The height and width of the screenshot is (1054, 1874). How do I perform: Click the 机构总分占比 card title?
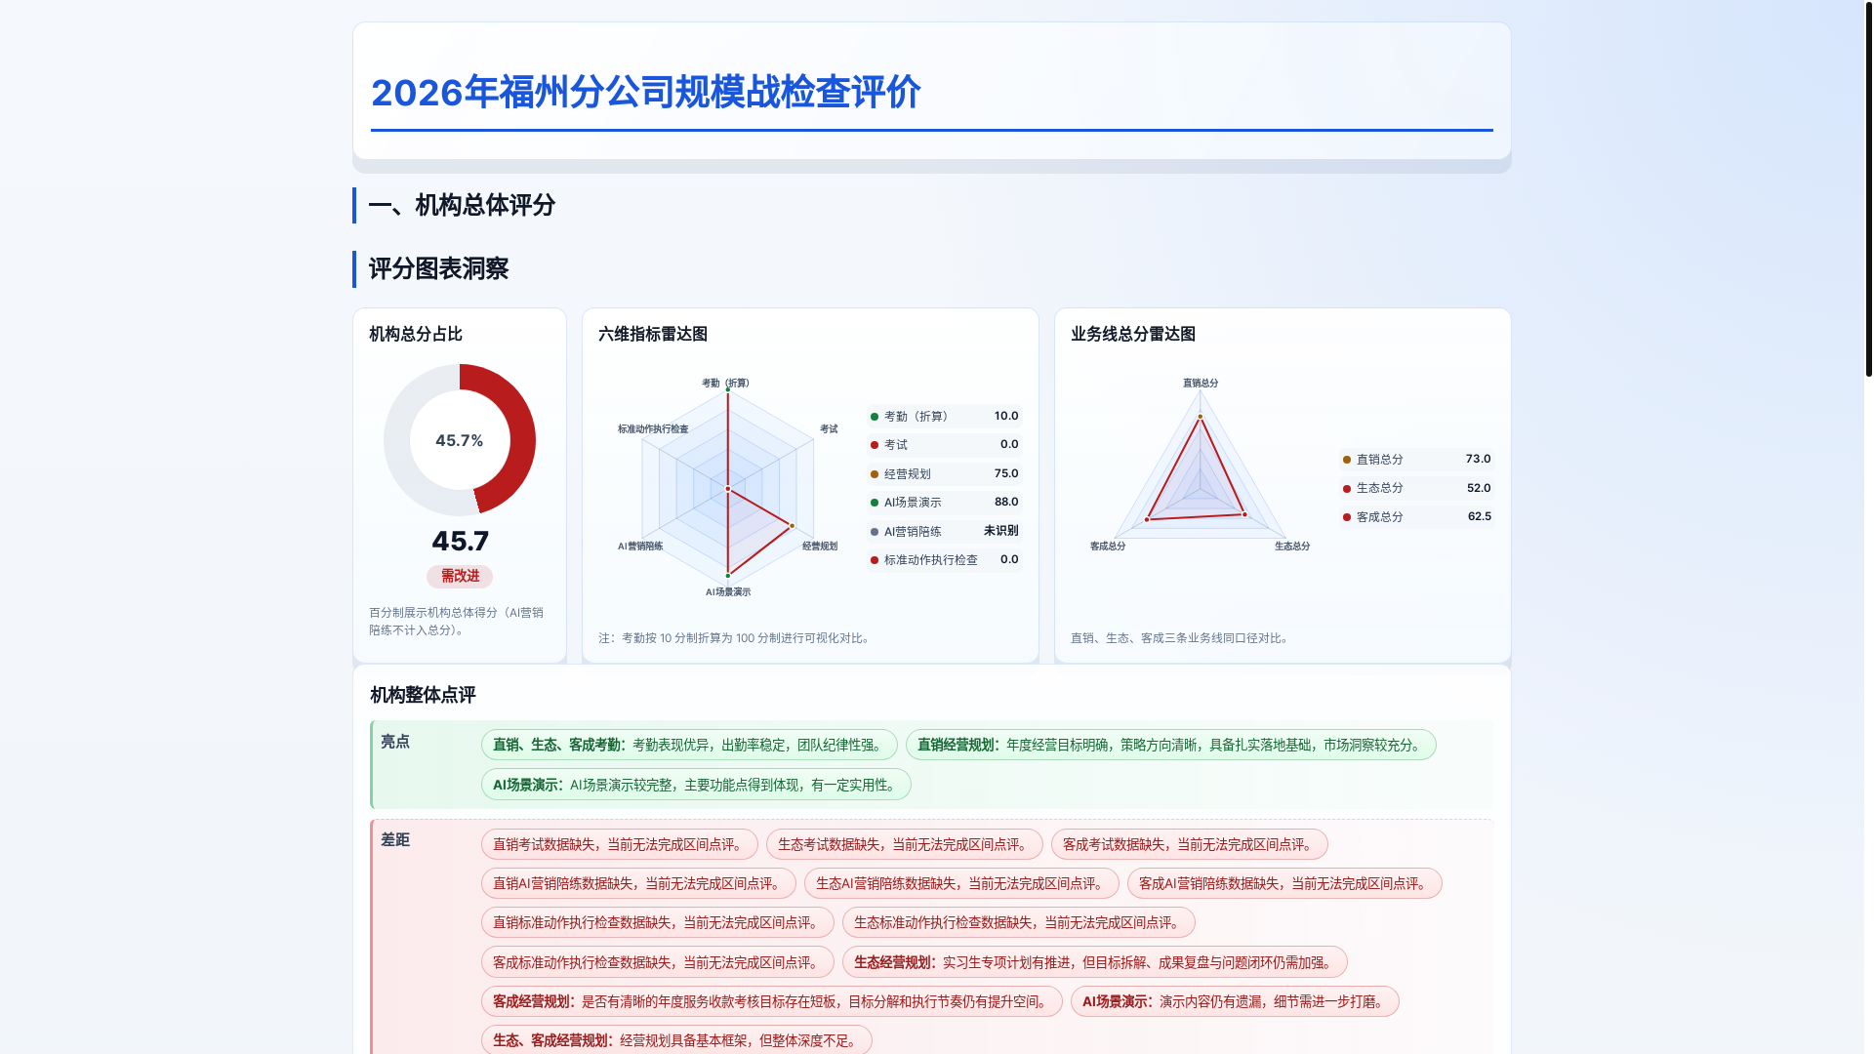pos(416,334)
